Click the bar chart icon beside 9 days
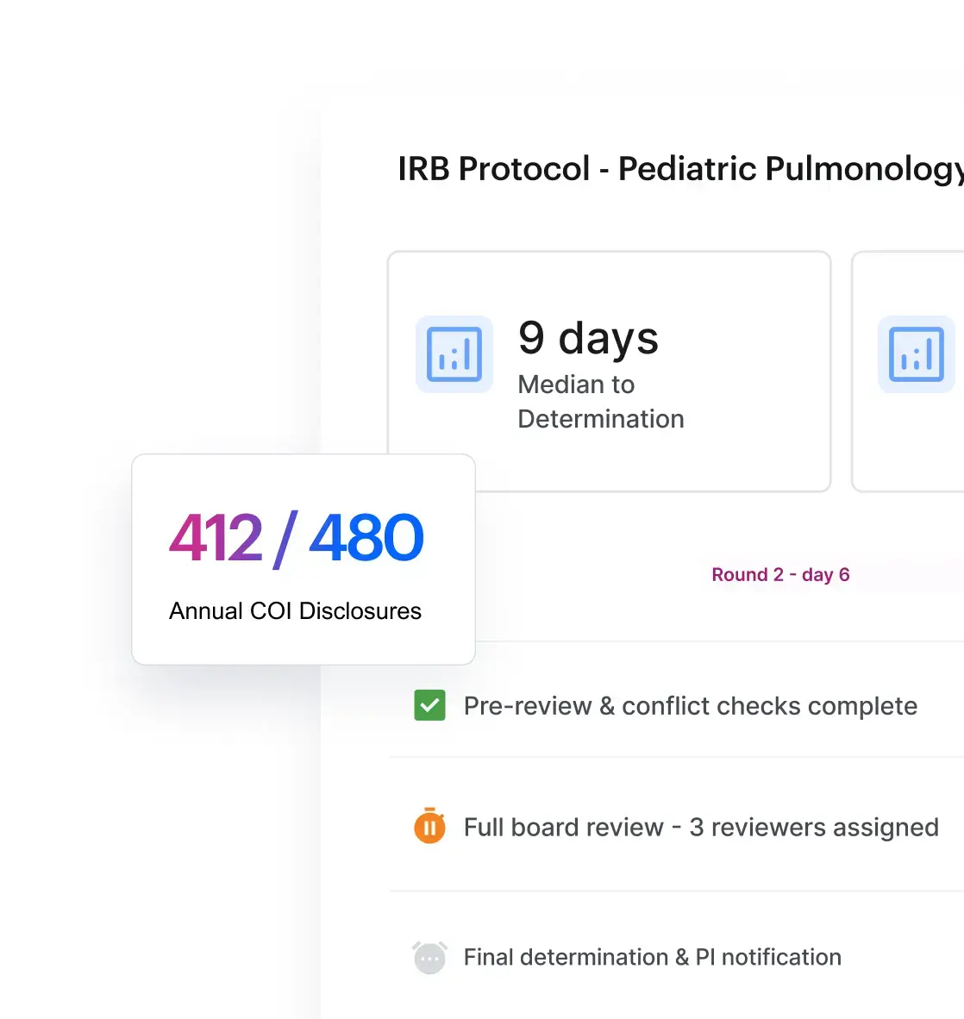The width and height of the screenshot is (964, 1019). [454, 354]
